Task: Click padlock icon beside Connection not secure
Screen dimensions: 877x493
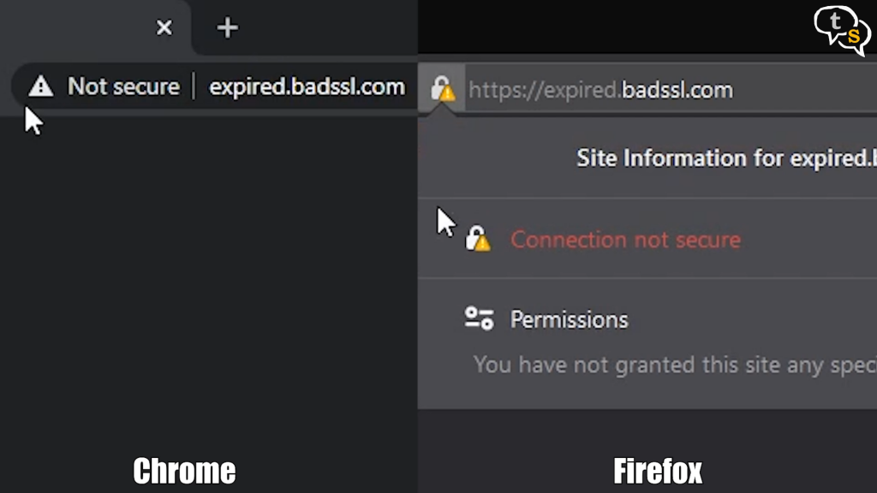Action: [x=478, y=240]
